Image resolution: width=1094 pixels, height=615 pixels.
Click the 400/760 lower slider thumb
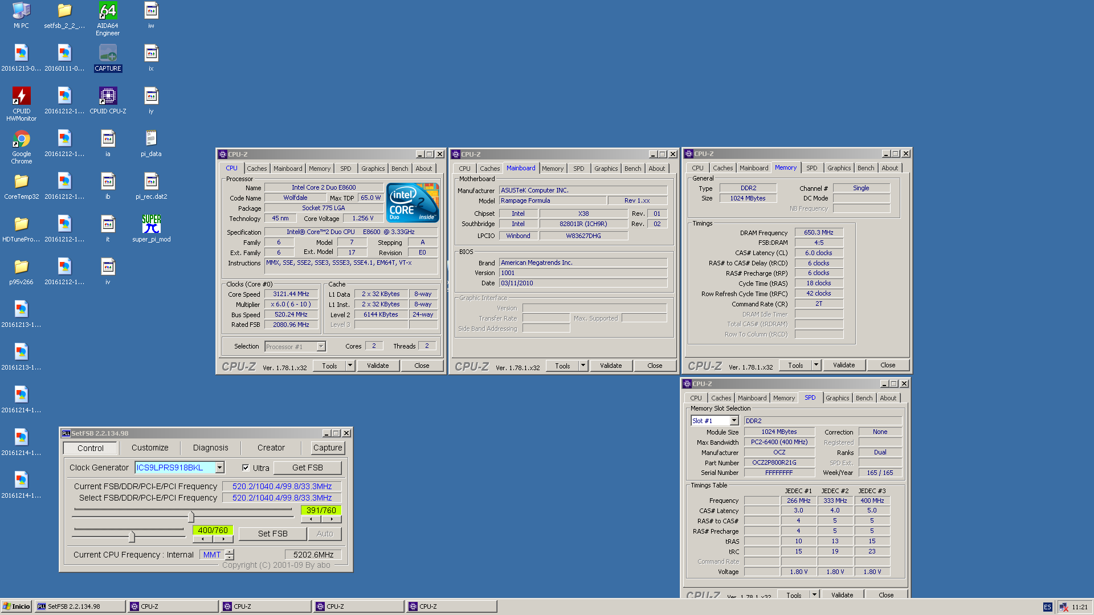coord(132,537)
